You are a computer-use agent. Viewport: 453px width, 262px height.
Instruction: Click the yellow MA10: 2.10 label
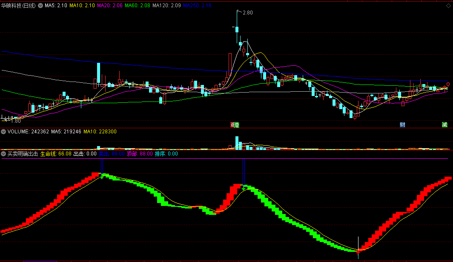(82, 6)
